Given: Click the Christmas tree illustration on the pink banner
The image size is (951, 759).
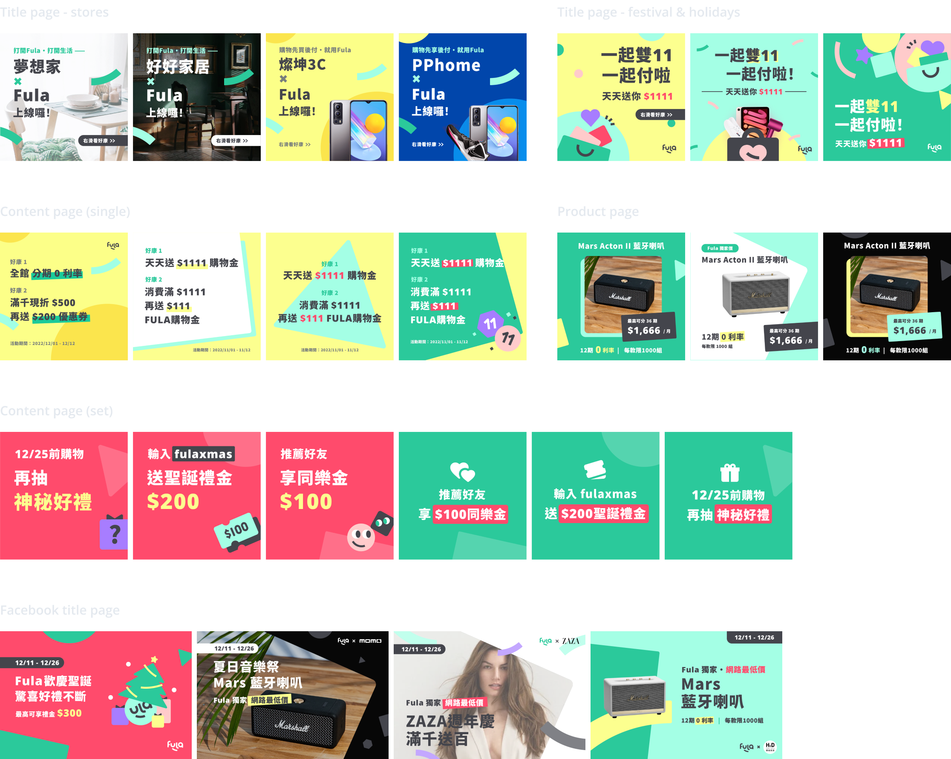Looking at the screenshot, I should point(143,692).
